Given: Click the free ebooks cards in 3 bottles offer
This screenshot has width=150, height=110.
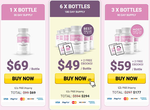Looking at the screenshot, I should (116, 49).
